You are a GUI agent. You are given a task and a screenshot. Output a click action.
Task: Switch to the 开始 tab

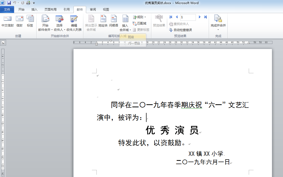click(21, 9)
